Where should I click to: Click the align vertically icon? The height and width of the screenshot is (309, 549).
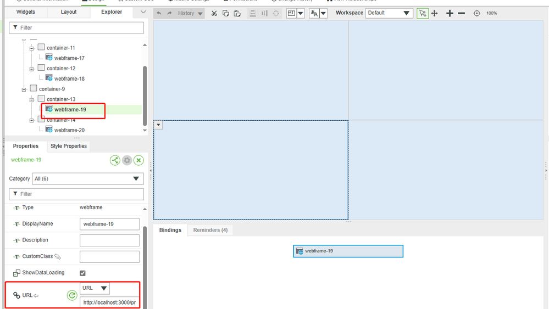252,13
